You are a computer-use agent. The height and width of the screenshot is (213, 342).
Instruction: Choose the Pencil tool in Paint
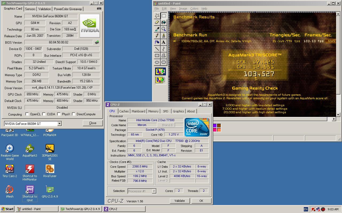pos(157,36)
